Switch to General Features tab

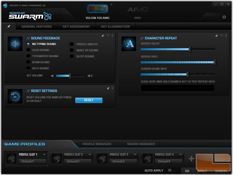(37, 26)
